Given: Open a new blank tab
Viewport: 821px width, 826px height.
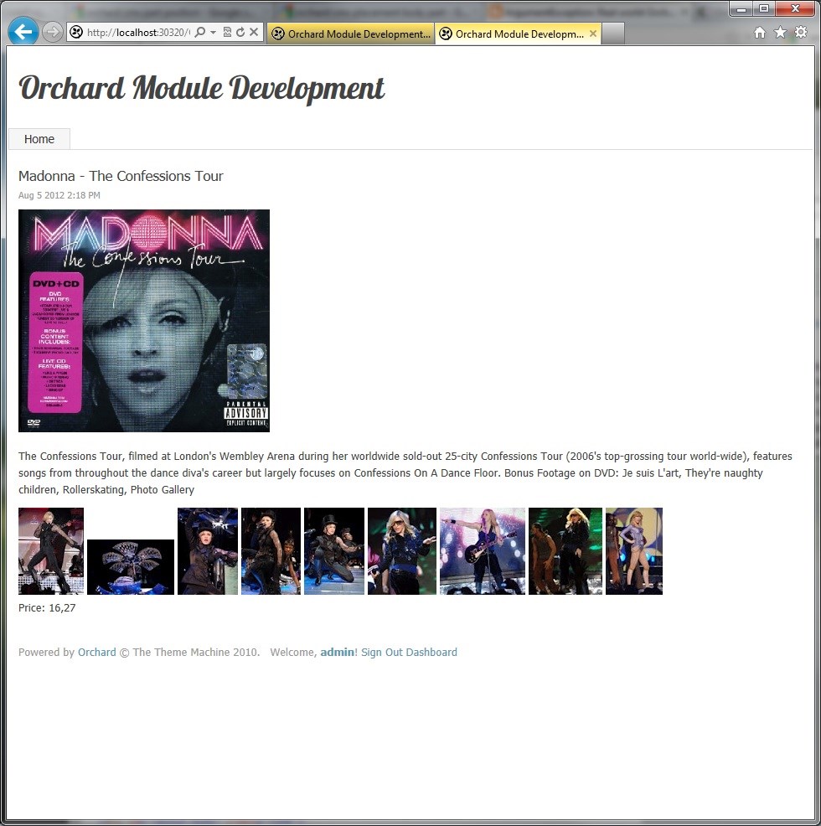Looking at the screenshot, I should pyautogui.click(x=613, y=34).
